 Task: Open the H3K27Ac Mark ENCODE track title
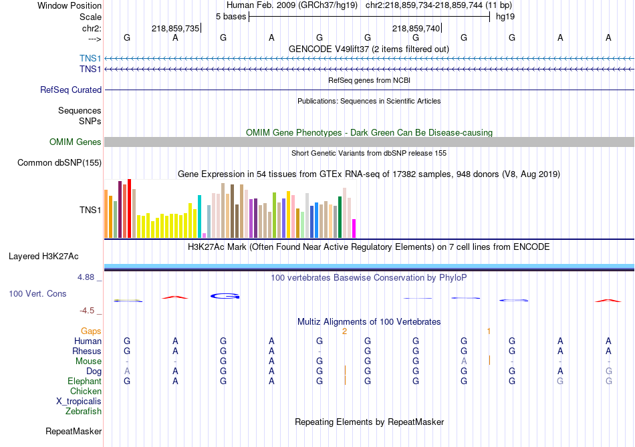[x=369, y=247]
